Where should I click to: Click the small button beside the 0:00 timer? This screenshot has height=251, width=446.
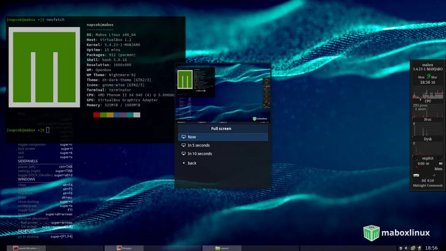tap(441, 164)
